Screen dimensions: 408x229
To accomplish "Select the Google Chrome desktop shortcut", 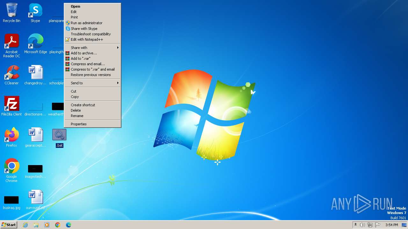I will (11, 170).
